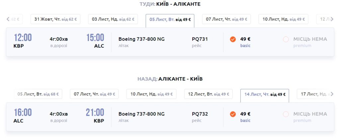340x140 pixels.
Task: Choose outbound date 31 Жовт, Чт.
Action: pyautogui.click(x=55, y=19)
